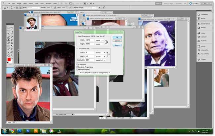Image resolution: width=215 pixels, height=136 pixels.
Task: Toggle Constrain Proportions checkbox
Action: click(x=77, y=67)
